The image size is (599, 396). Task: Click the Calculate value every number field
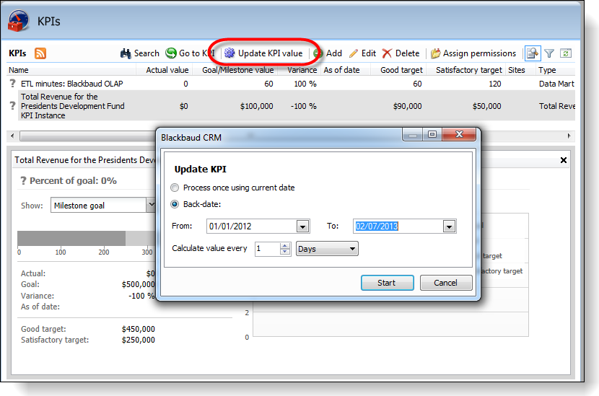268,249
